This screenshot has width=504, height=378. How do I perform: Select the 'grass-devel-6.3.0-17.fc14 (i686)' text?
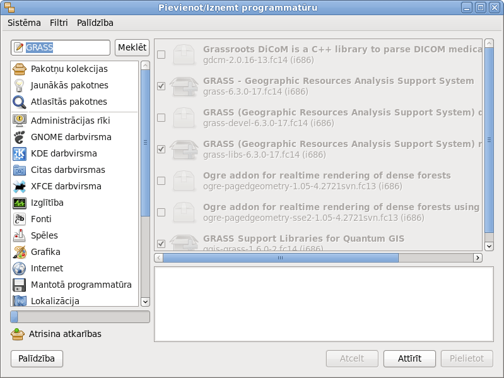268,123
